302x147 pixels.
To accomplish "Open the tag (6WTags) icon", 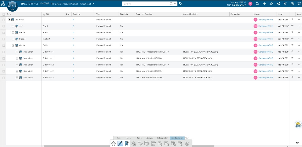I will pos(181,4).
